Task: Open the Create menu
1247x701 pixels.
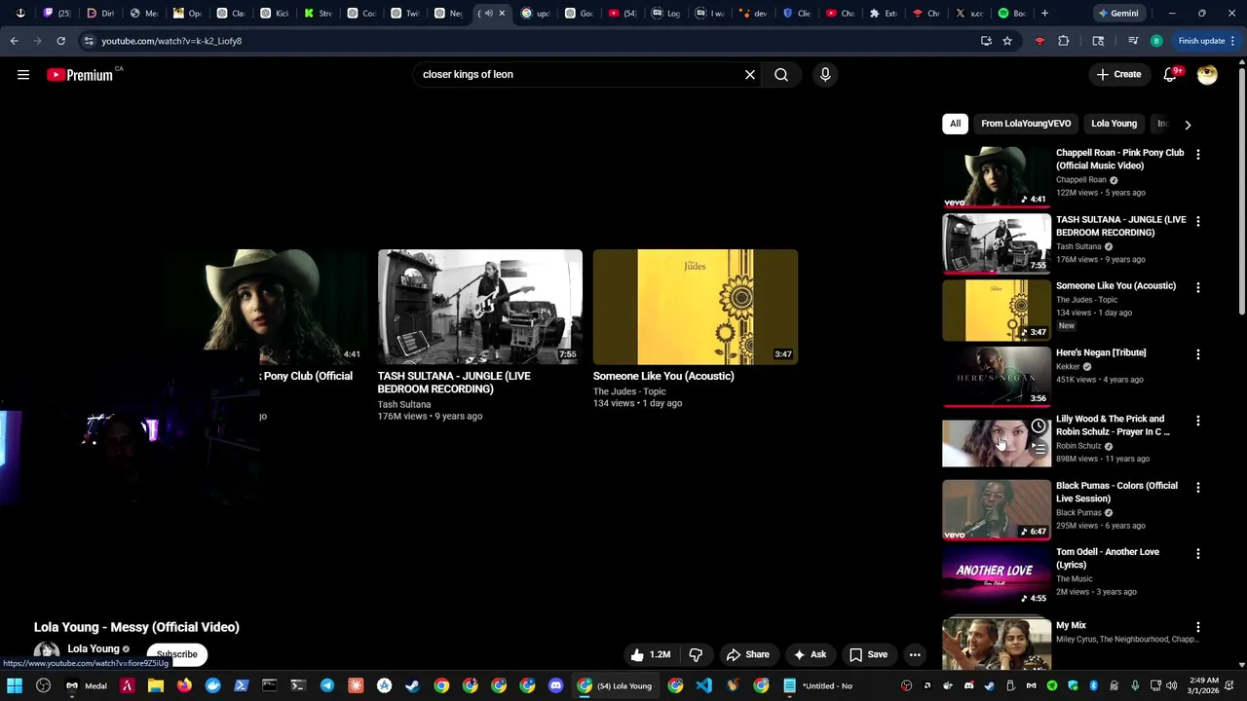Action: [x=1118, y=75]
